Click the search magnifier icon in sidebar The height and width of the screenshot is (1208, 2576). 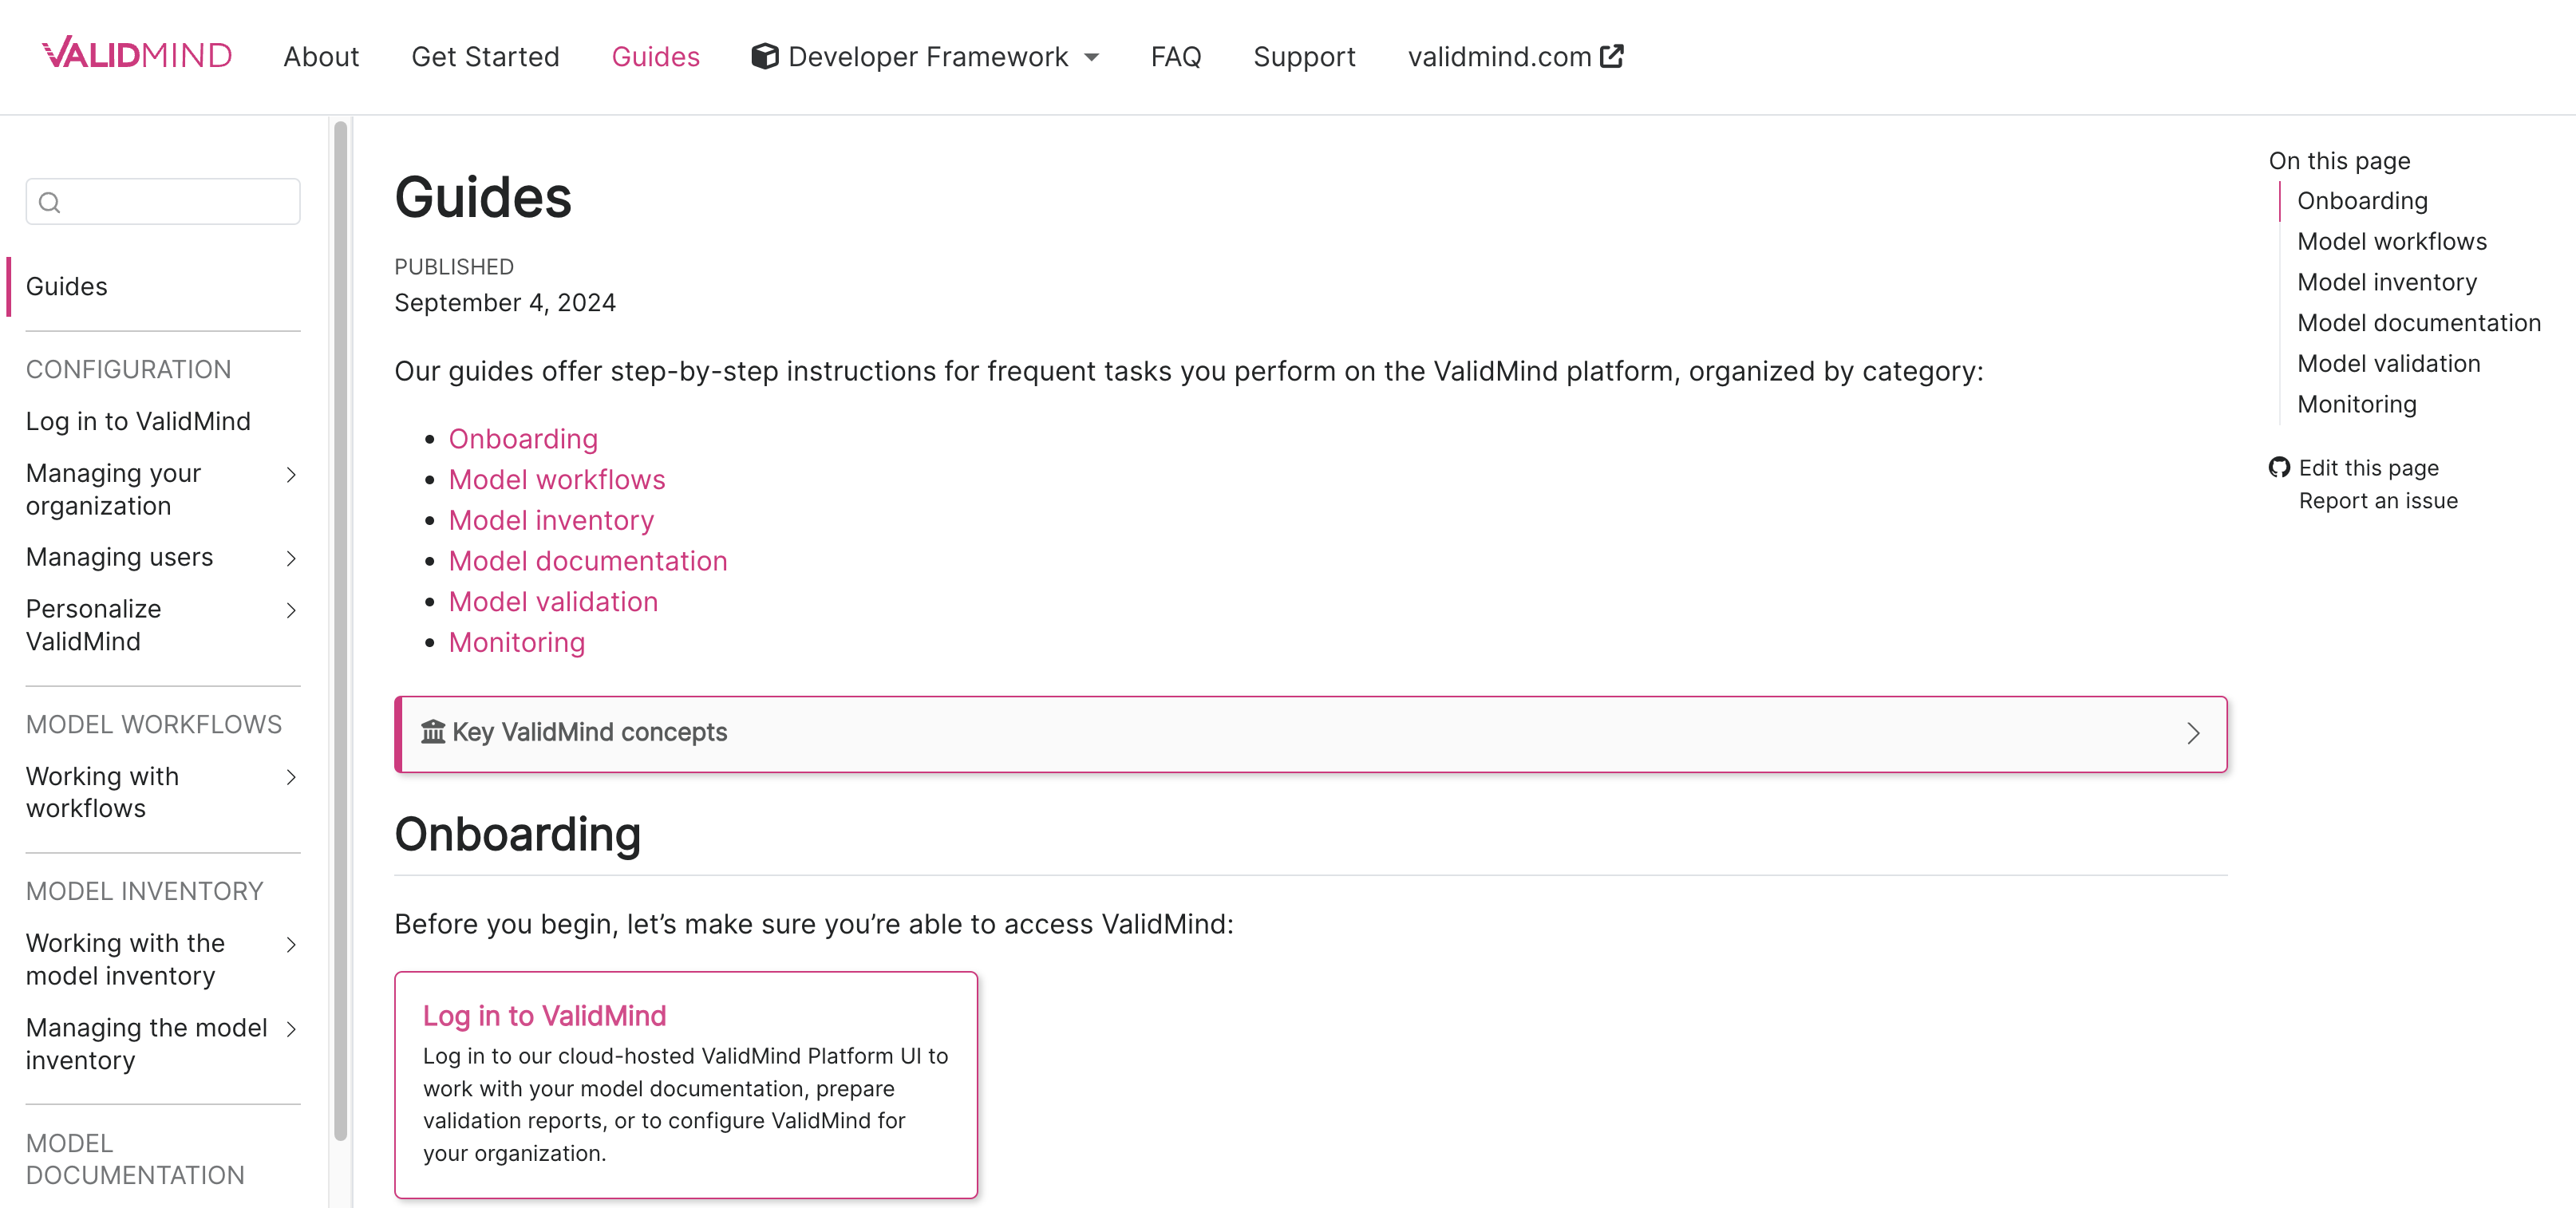coord(51,202)
